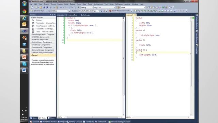Toggle Toolbox panel auto-hide pin
This screenshot has width=218, height=123.
coord(52,15)
